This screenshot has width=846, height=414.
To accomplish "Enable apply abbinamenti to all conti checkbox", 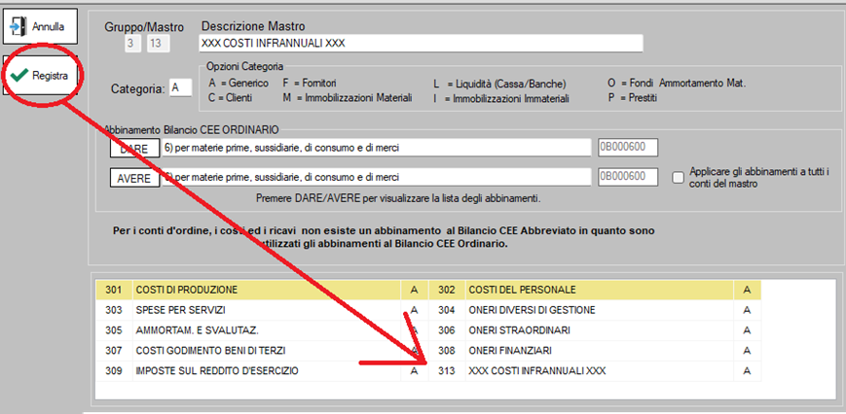I will tap(678, 177).
